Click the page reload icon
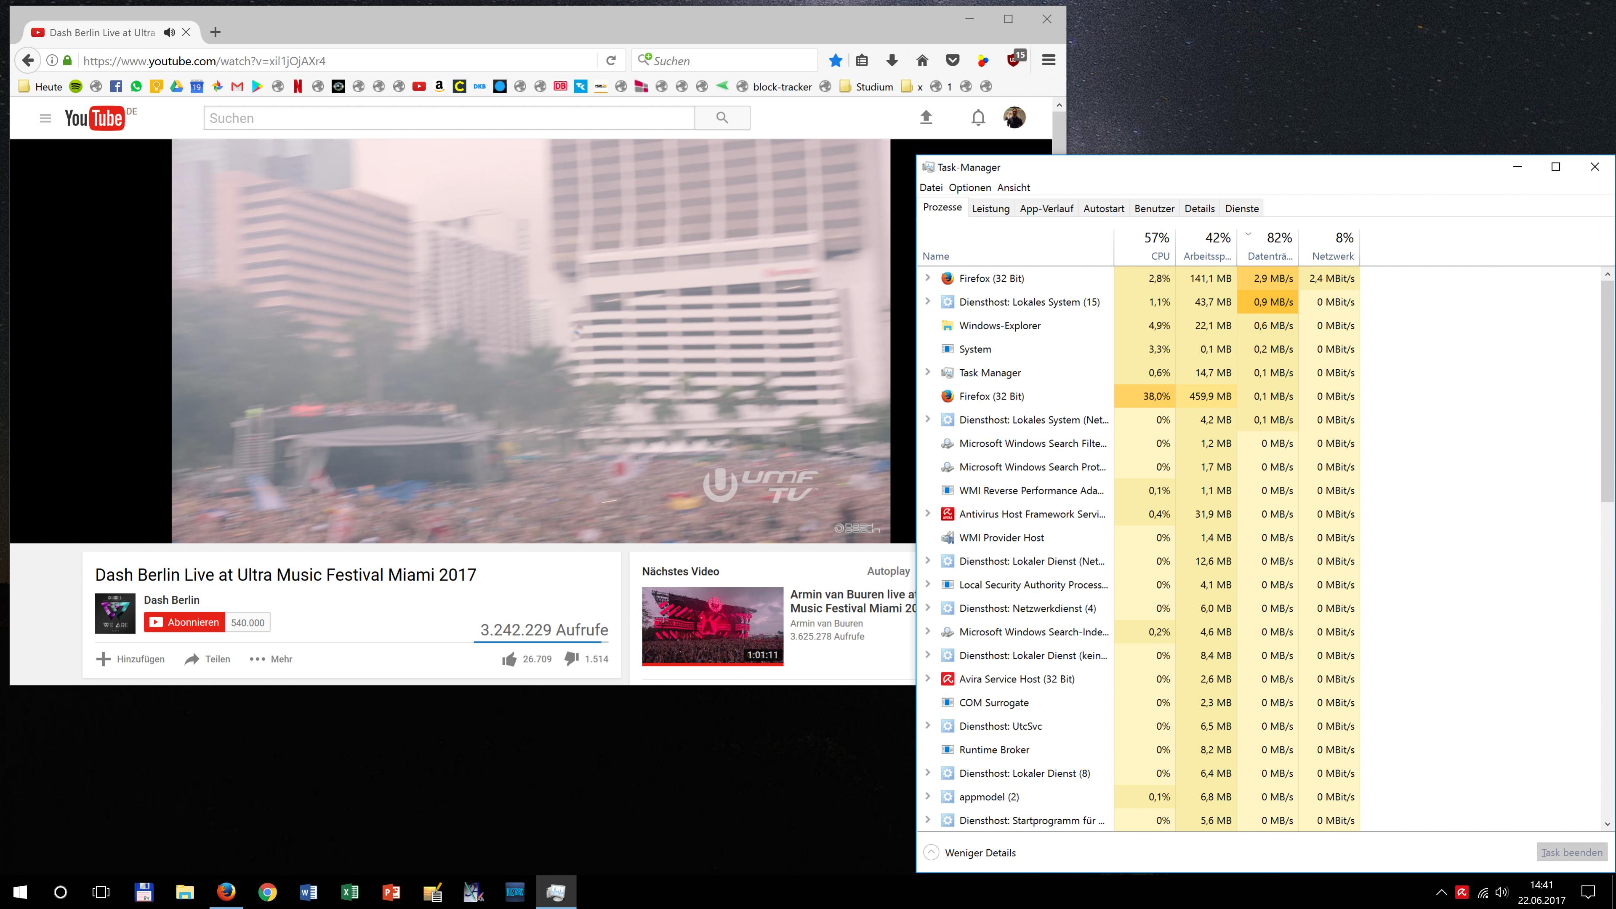The height and width of the screenshot is (909, 1616). point(611,60)
